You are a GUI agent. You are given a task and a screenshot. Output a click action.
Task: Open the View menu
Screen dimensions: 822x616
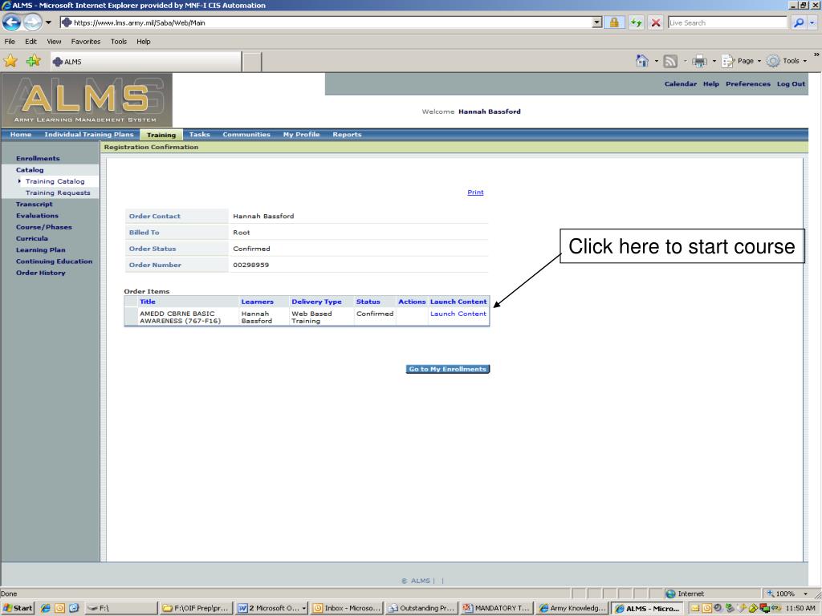point(54,42)
